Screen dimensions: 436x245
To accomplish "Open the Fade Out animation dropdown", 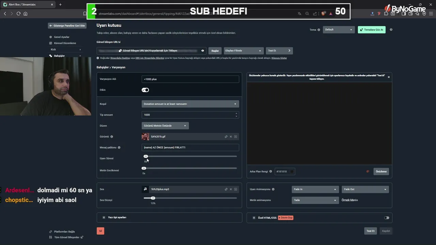I will coord(365,189).
